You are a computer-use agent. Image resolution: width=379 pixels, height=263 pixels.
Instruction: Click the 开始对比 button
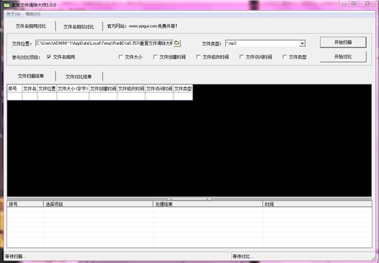343,57
